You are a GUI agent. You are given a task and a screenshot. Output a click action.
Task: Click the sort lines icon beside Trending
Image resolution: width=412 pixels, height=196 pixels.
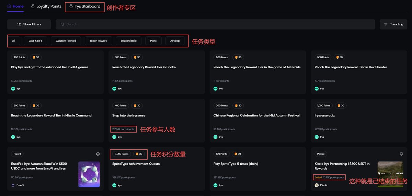pyautogui.click(x=386, y=24)
